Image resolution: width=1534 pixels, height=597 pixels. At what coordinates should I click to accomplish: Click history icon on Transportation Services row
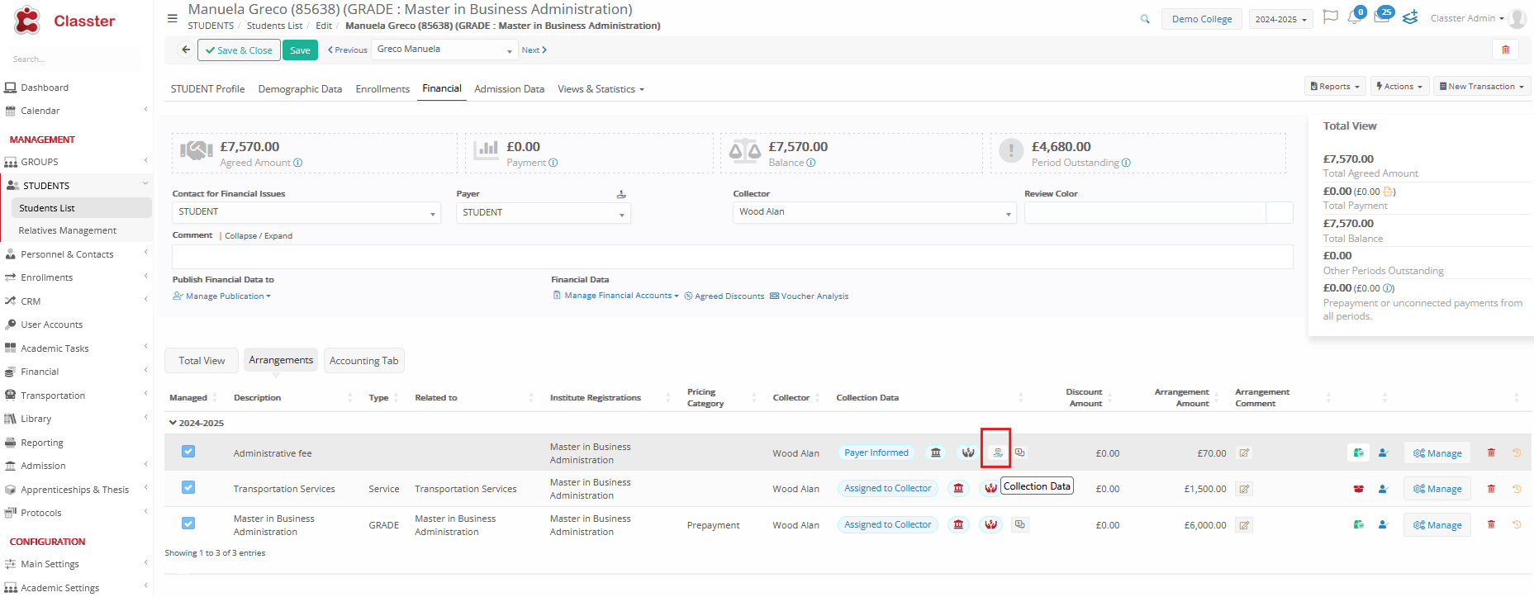(x=1517, y=489)
